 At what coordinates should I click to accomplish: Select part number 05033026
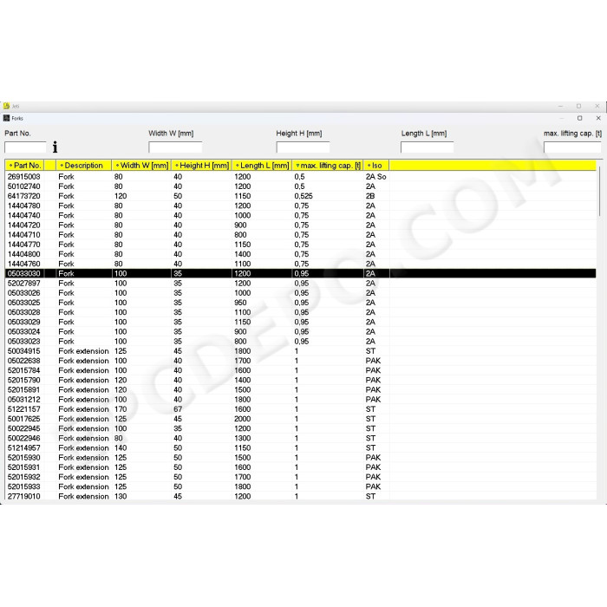point(24,293)
